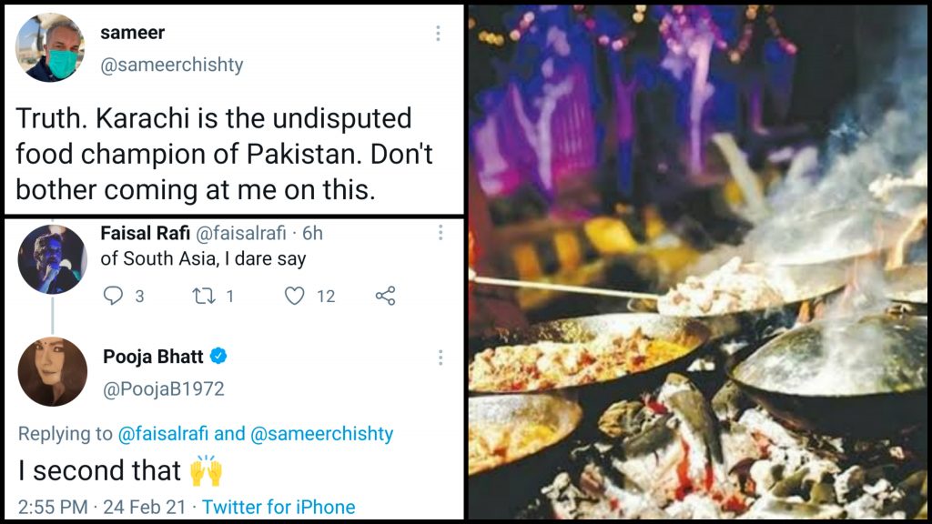This screenshot has width=932, height=524.
Task: Open the more options menu on sameer's tweet
Action: coord(438,34)
